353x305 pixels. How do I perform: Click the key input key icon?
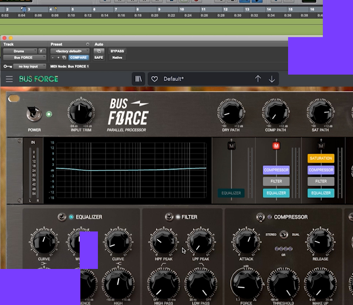tap(7, 67)
